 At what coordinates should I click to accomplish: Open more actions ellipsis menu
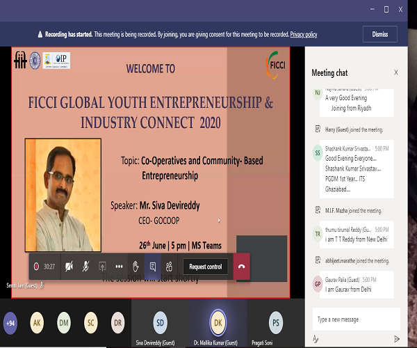(119, 267)
